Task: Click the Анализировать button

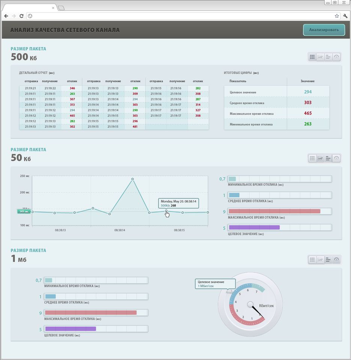Action: click(x=324, y=30)
